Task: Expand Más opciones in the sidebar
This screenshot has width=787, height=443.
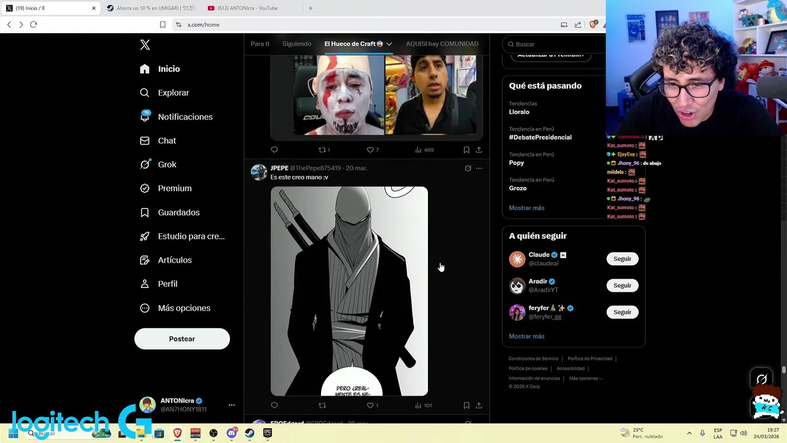Action: (175, 308)
